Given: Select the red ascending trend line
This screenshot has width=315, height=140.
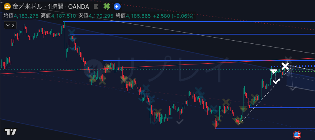Looking at the screenshot, I should click(157, 66).
